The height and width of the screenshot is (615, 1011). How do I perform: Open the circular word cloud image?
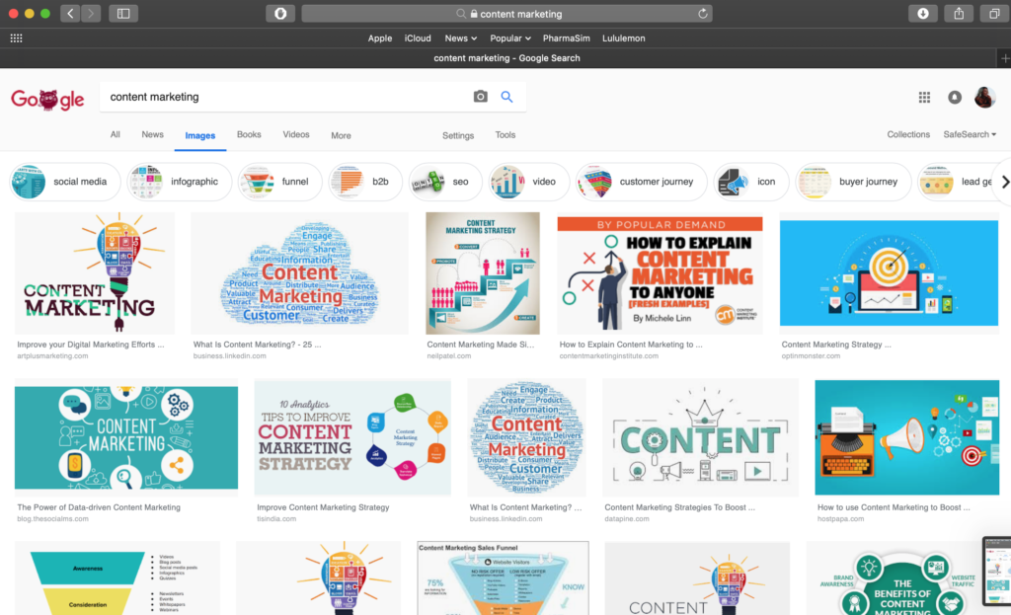click(527, 437)
